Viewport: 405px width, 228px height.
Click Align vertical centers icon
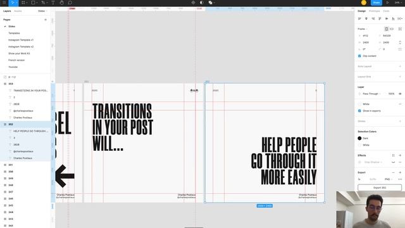coord(387,18)
